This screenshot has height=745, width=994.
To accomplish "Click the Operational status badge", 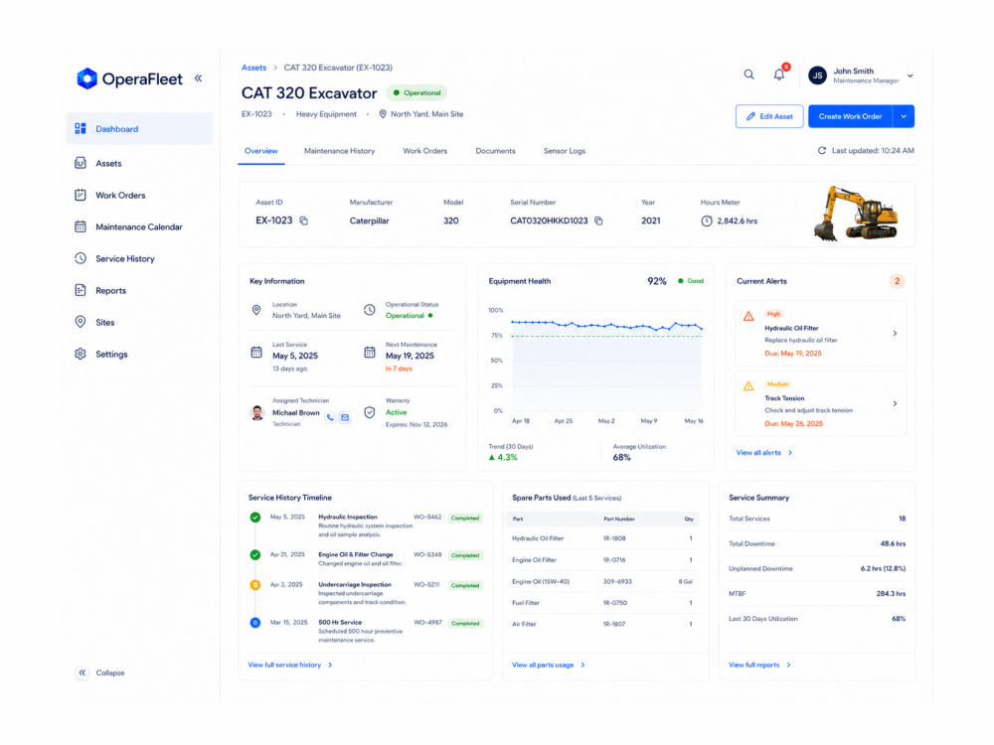I will point(416,92).
